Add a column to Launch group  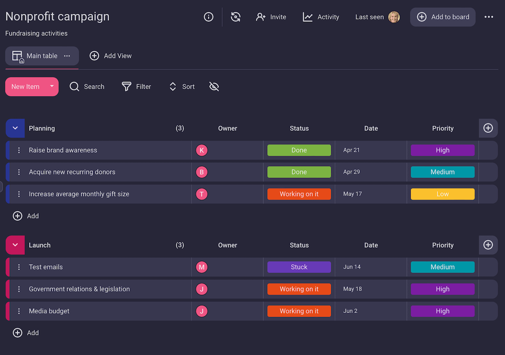point(488,245)
